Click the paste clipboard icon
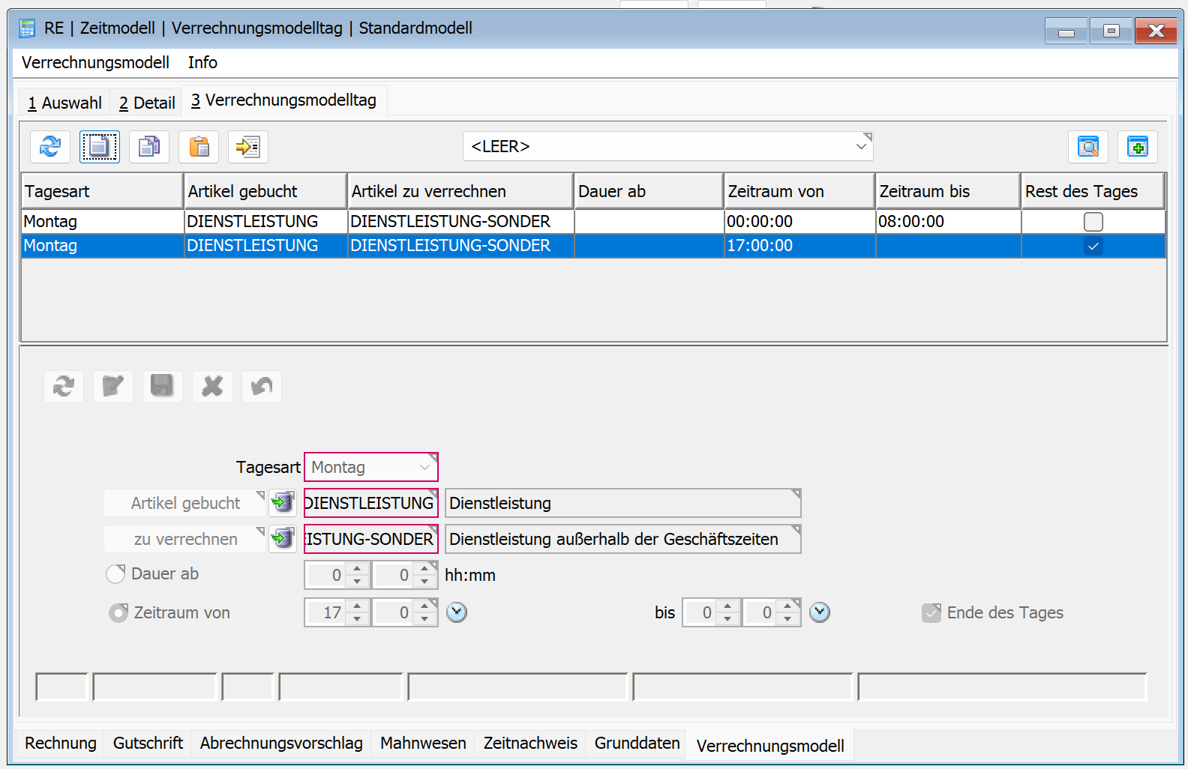 click(x=199, y=147)
